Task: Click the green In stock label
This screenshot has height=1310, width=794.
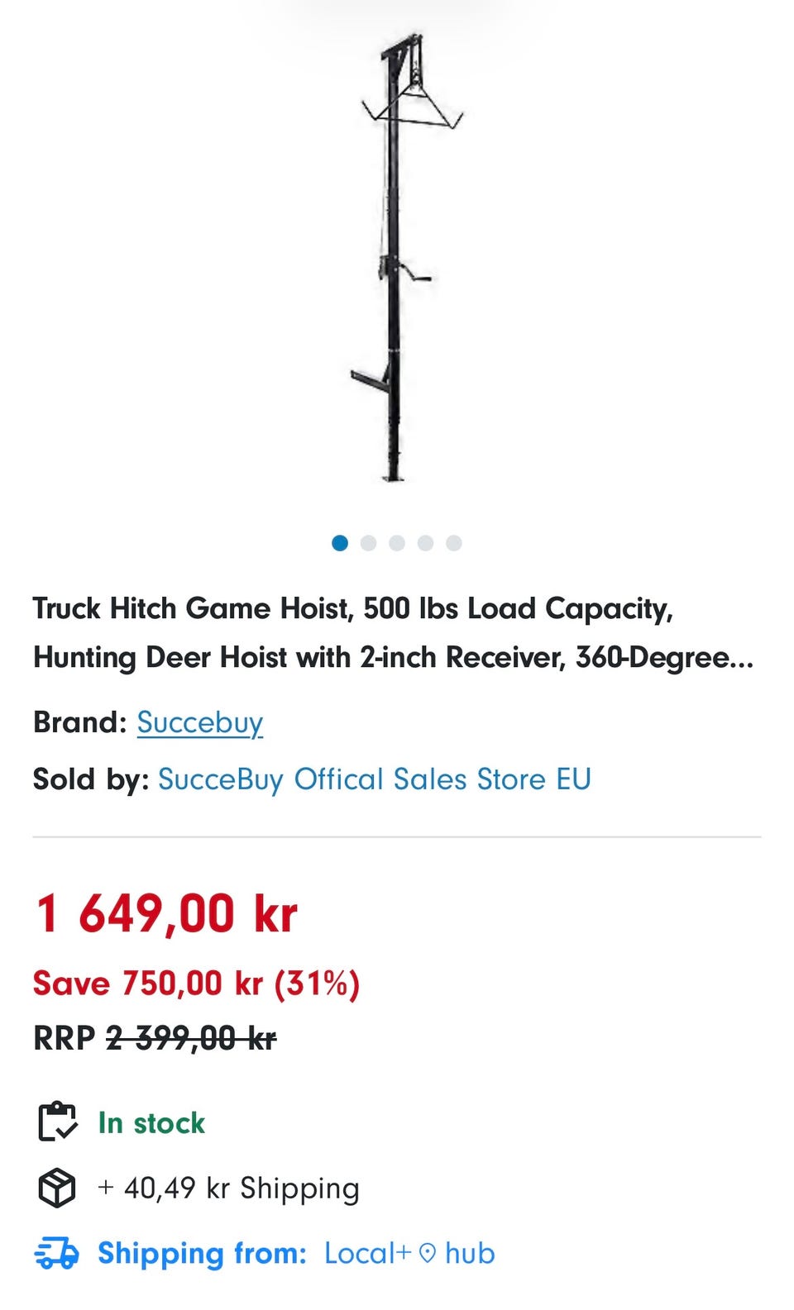Action: point(151,1123)
